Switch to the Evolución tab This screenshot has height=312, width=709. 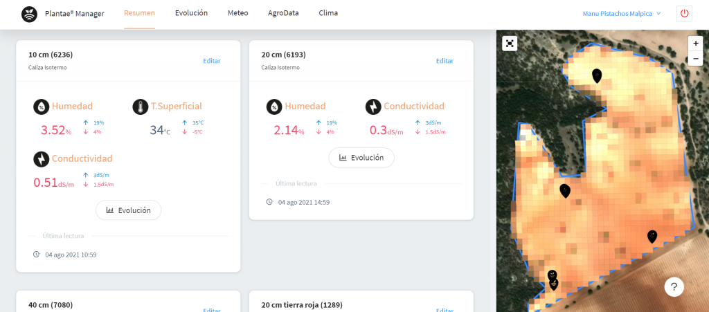pos(191,13)
